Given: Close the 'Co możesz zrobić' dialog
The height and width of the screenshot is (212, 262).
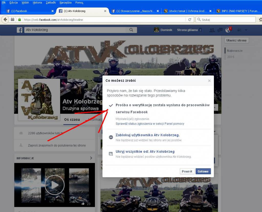Looking at the screenshot, I should coord(209,81).
